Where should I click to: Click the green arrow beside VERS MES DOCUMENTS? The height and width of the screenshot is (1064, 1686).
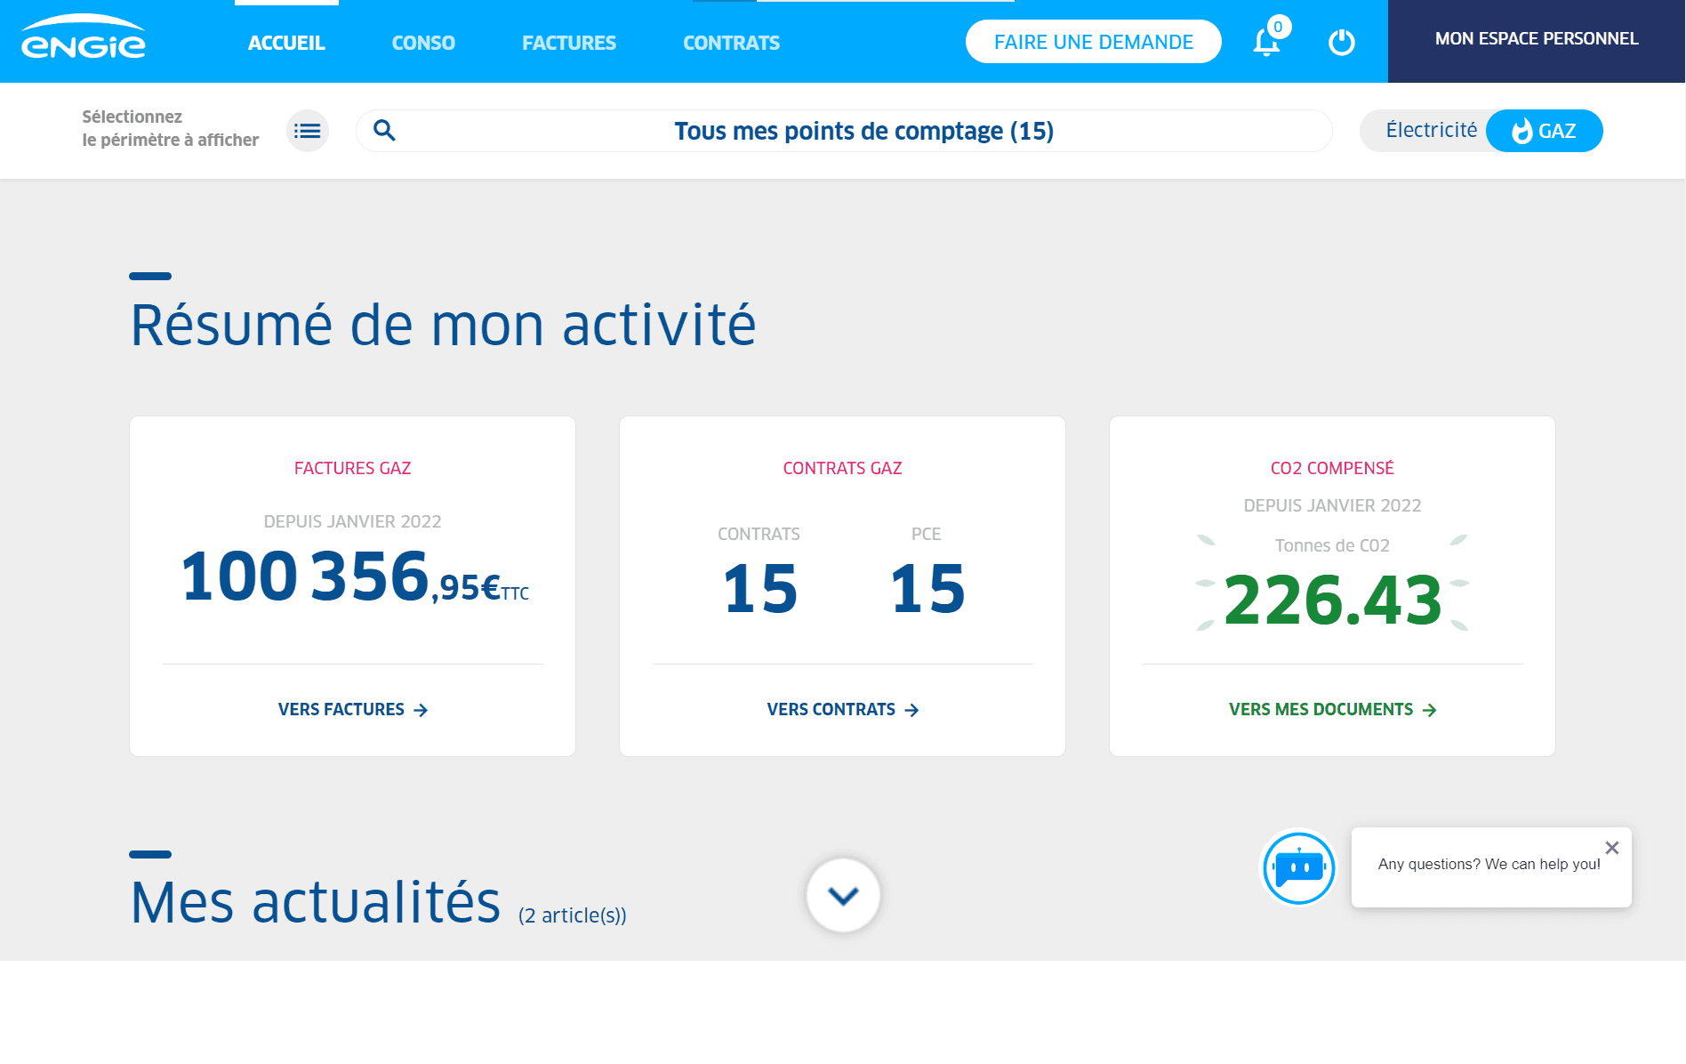click(x=1431, y=709)
